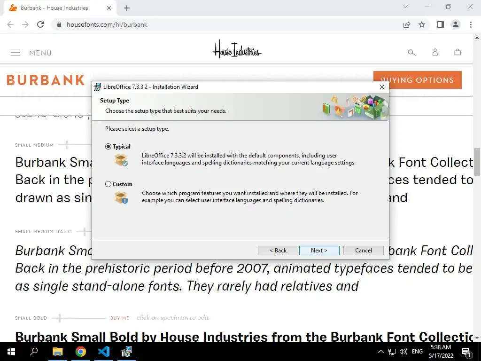Viewport: 481px width, 361px height.
Task: Click the BURBANK heading
Action: point(46,80)
